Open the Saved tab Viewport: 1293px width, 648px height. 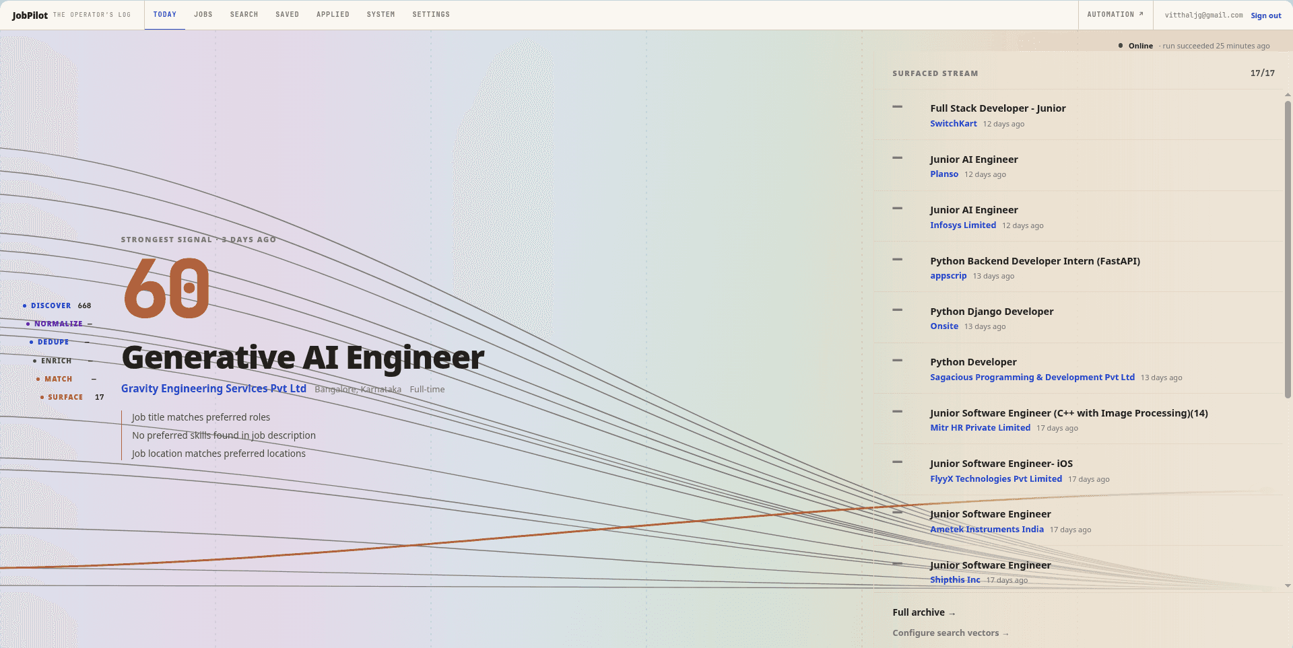[x=287, y=15]
